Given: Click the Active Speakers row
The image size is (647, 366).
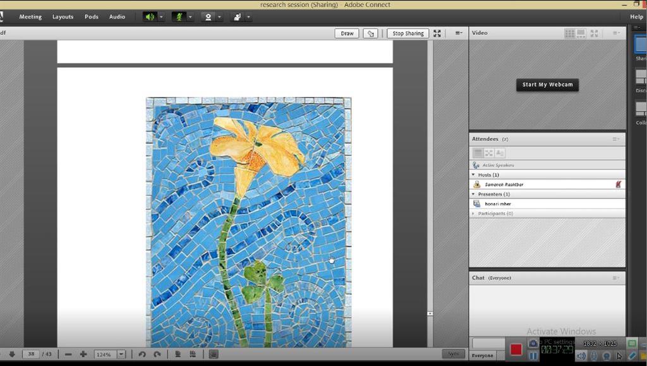Looking at the screenshot, I should coord(547,165).
